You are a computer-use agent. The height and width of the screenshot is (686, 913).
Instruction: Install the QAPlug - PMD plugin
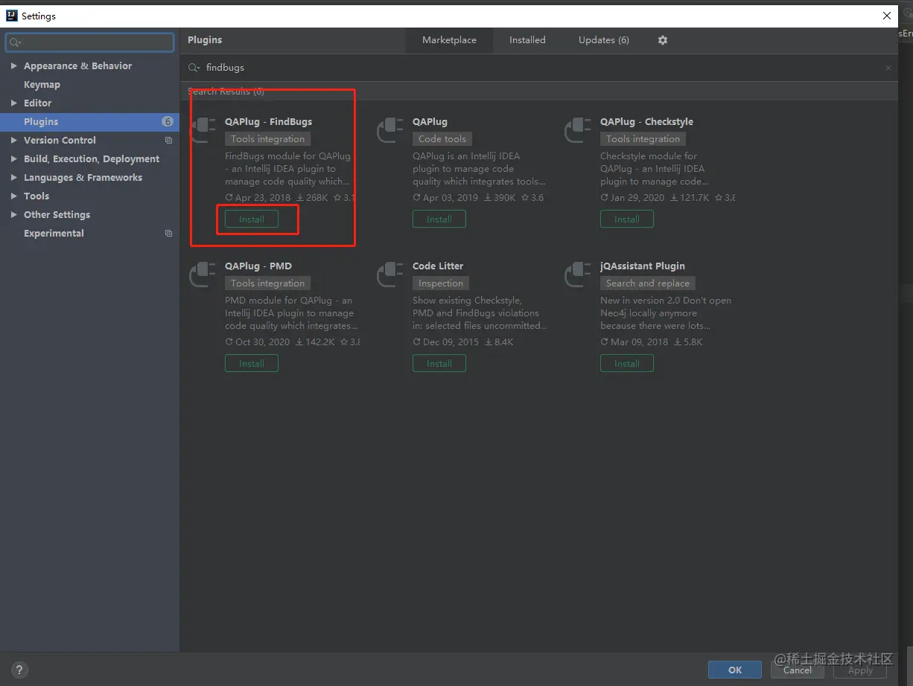252,364
